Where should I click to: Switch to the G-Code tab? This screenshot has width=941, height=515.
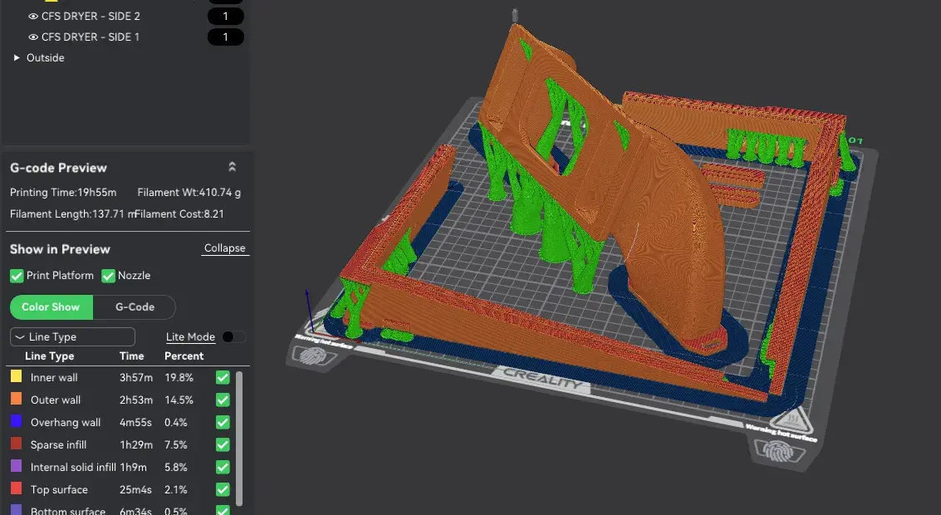[x=135, y=307]
